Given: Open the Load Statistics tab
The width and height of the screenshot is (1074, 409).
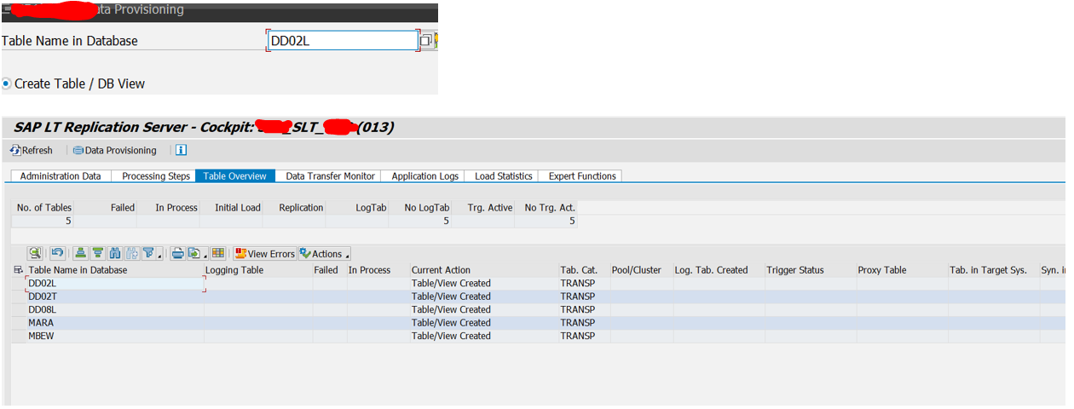Looking at the screenshot, I should [503, 176].
